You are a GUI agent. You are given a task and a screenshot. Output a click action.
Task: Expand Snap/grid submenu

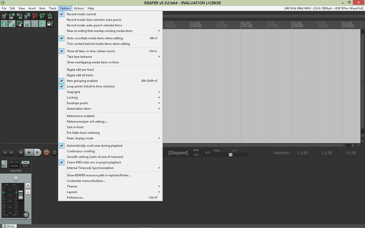110,92
